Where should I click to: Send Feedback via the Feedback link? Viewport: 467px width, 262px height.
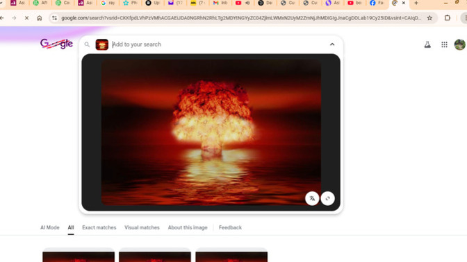tap(230, 227)
